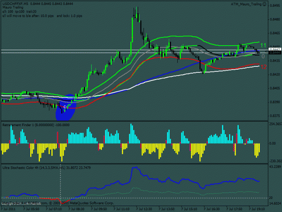Image resolution: width=282 pixels, height=212 pixels.
Task: Click the 0.8480 price scale label
Action: click(x=275, y=19)
